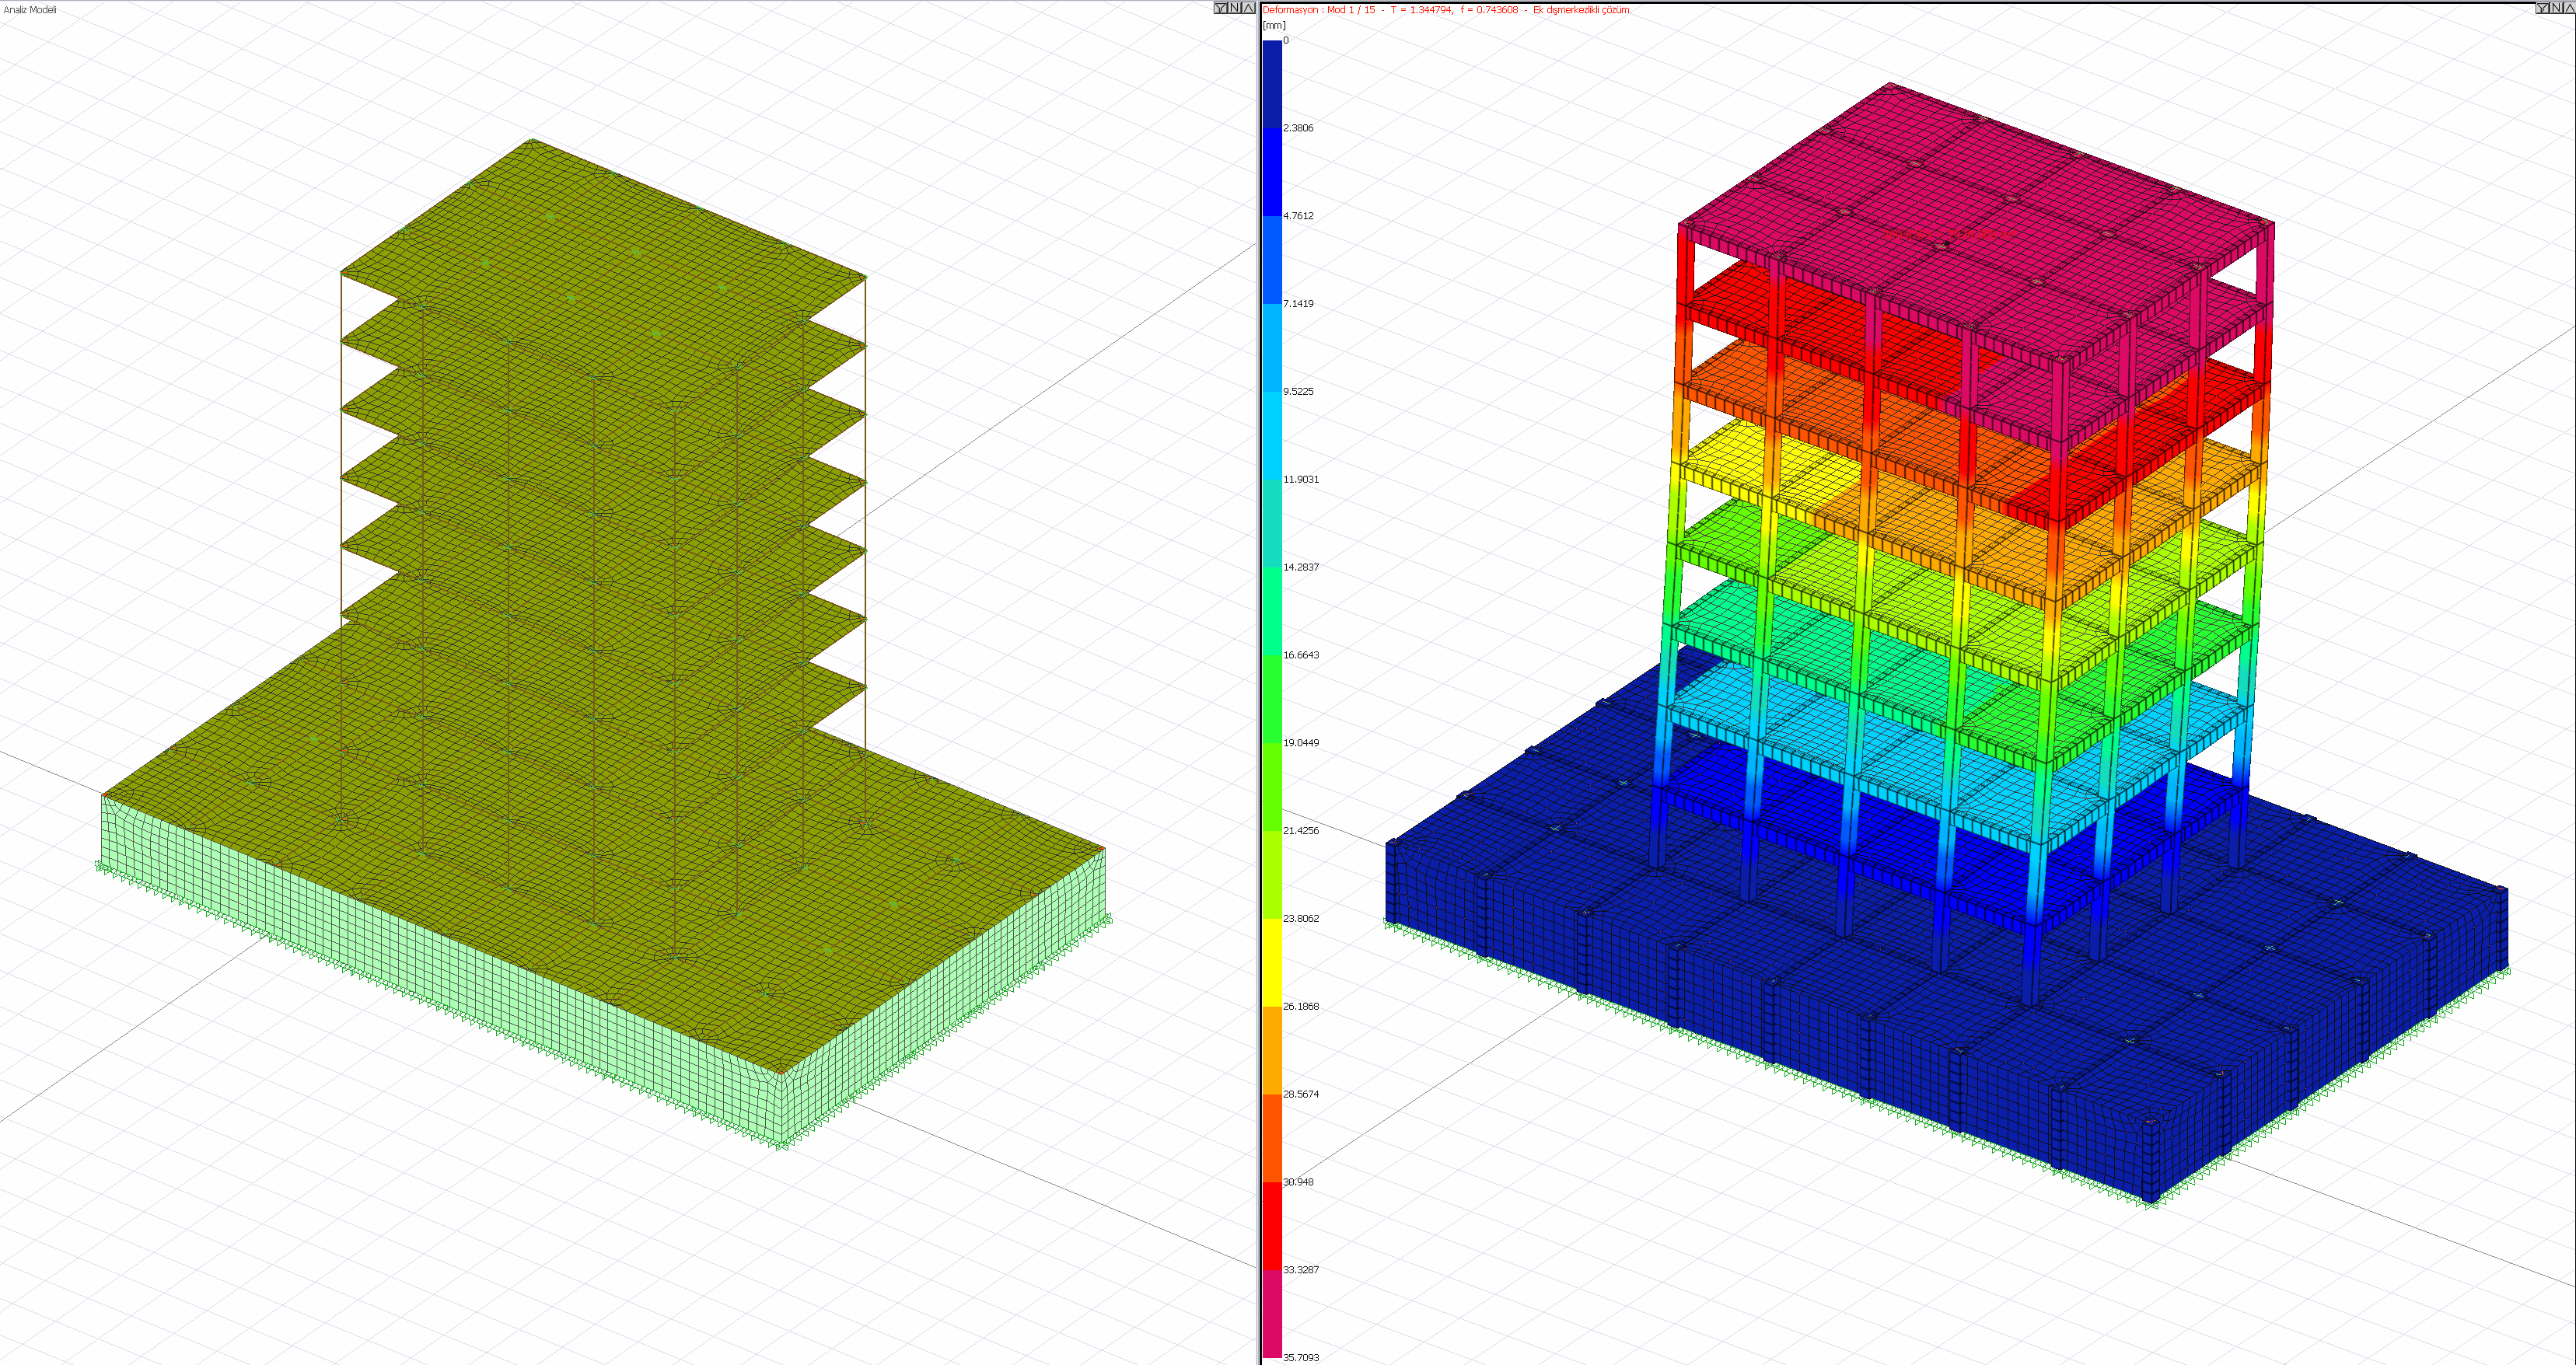
Task: Click the filter funnel icon in the Deformasyon pane
Action: coord(2543,8)
